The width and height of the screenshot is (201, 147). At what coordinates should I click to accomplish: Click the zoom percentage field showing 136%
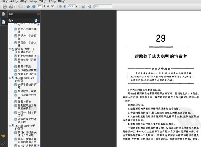(x=72, y=6)
